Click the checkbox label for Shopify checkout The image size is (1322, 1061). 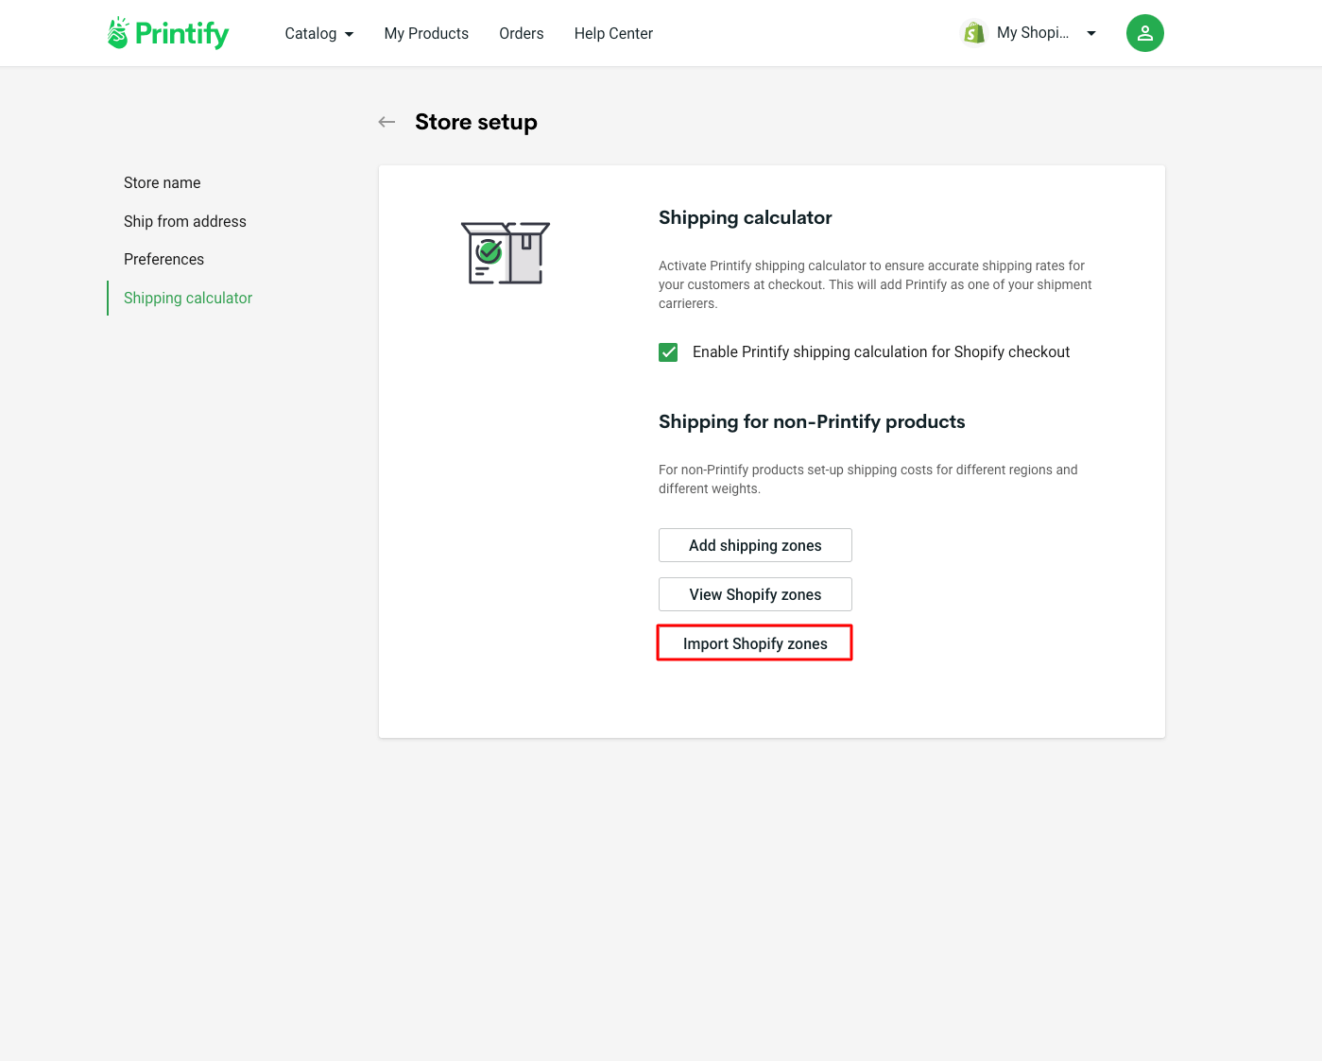click(881, 352)
